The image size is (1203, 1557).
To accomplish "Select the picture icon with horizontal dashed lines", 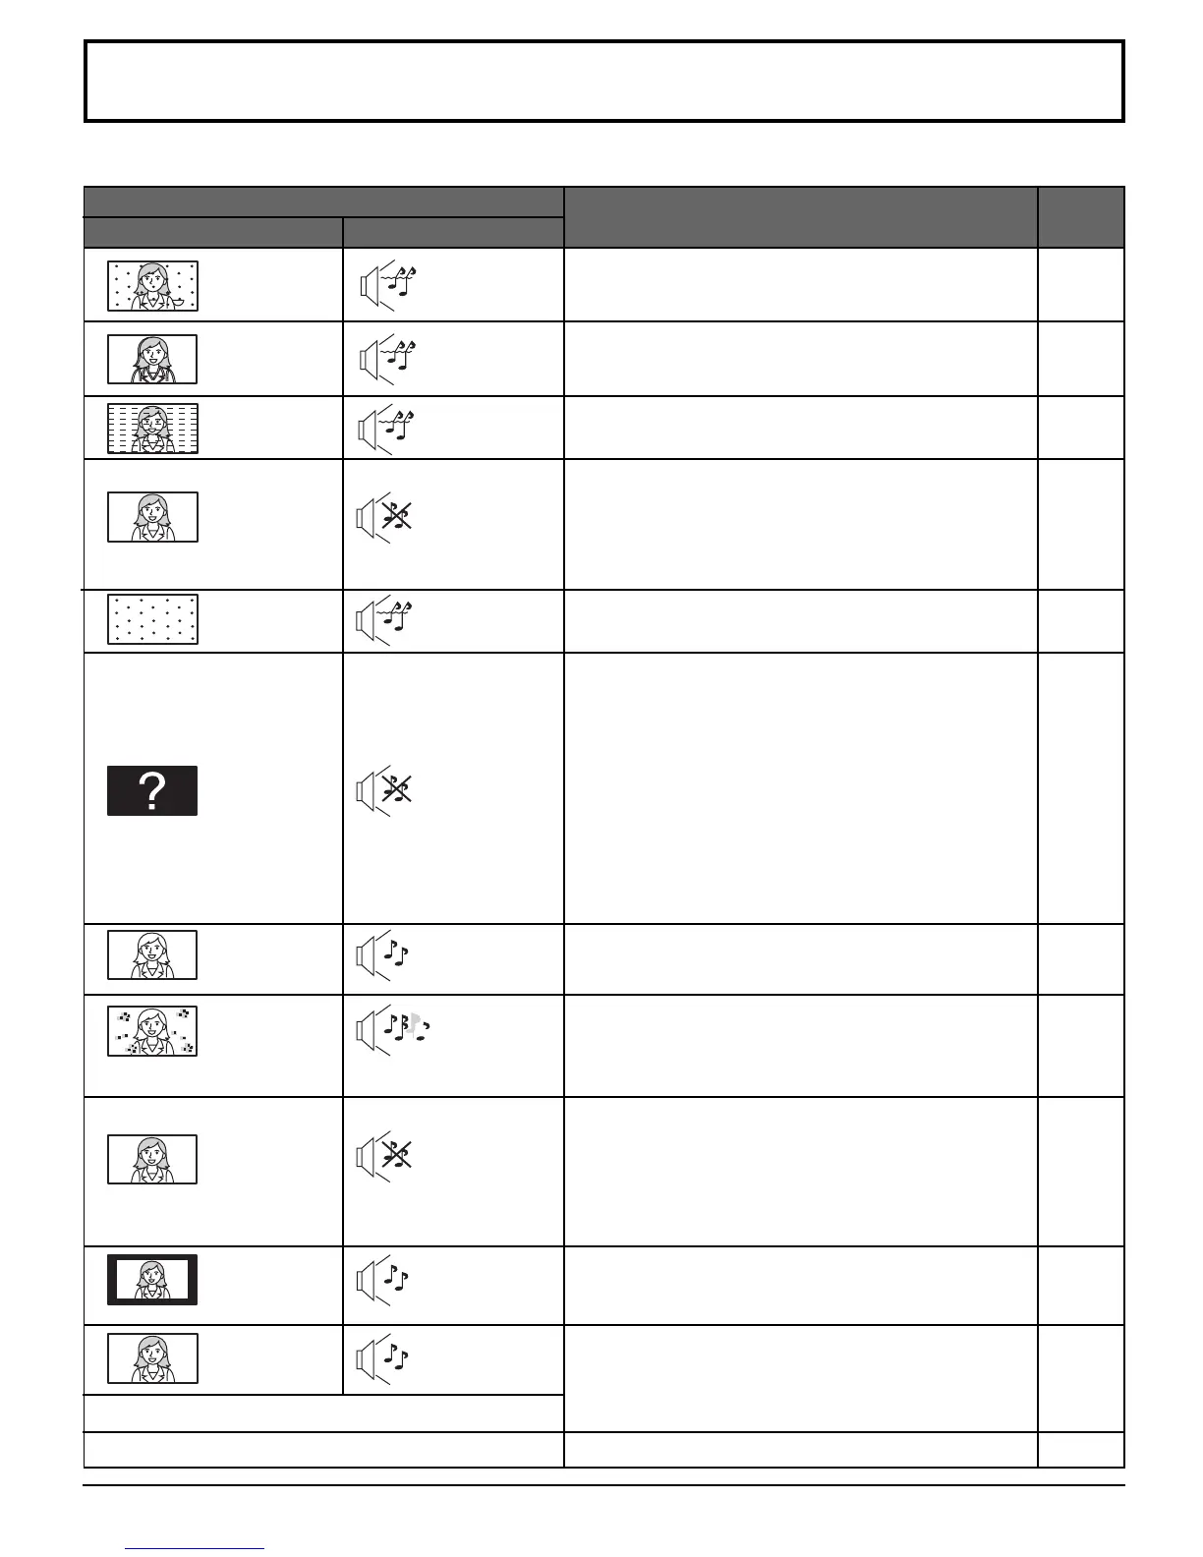I will click(152, 429).
